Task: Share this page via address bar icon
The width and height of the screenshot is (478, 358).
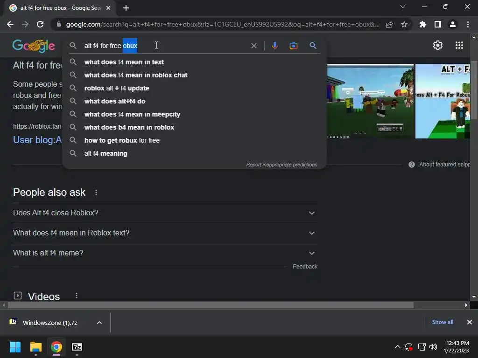Action: [x=389, y=24]
